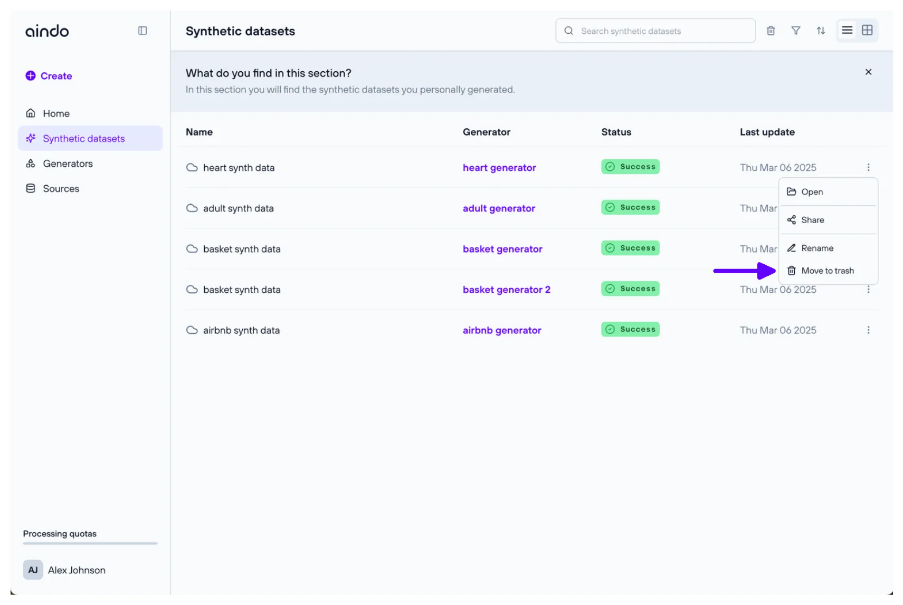Choose Move to trash option
Image resolution: width=903 pixels, height=605 pixels.
(x=826, y=271)
